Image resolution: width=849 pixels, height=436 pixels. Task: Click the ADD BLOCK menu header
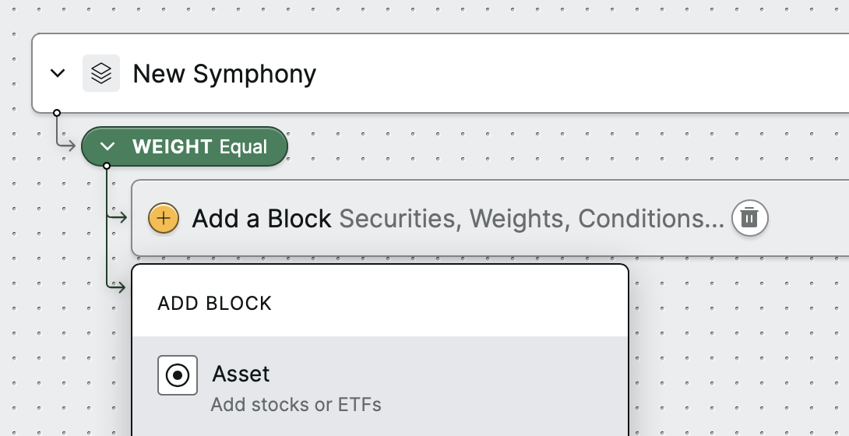[215, 304]
